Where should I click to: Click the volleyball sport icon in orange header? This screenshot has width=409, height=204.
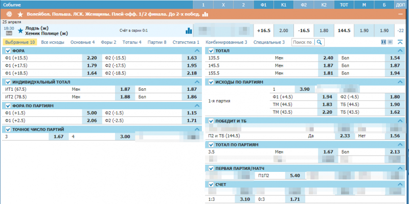[7, 14]
